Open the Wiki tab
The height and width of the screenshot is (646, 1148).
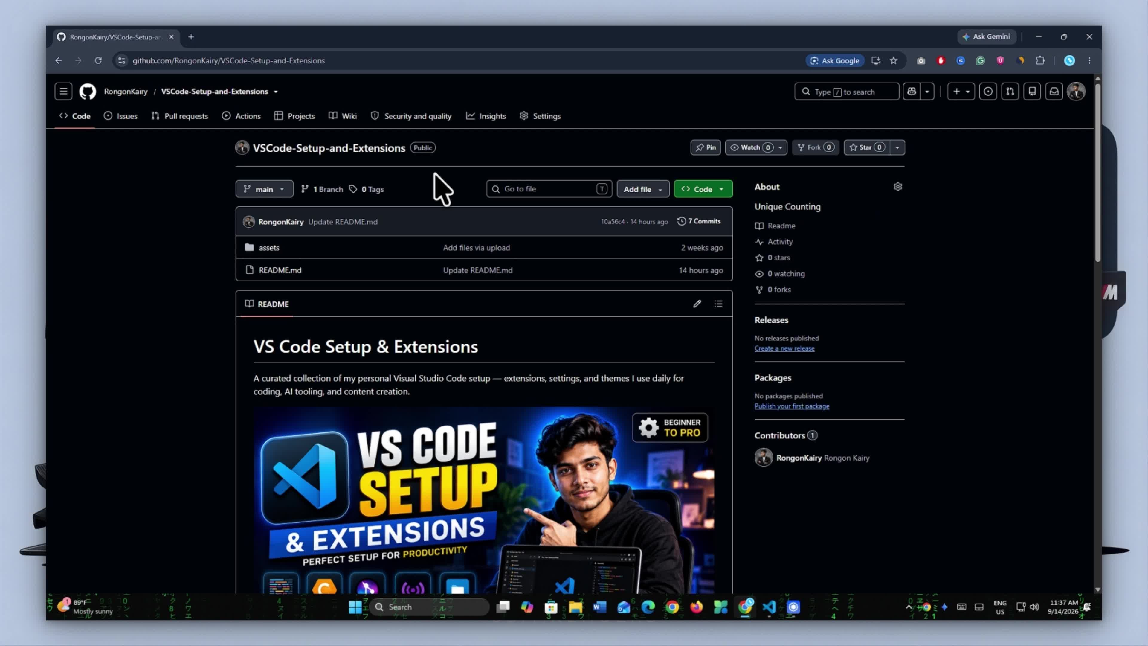click(343, 116)
